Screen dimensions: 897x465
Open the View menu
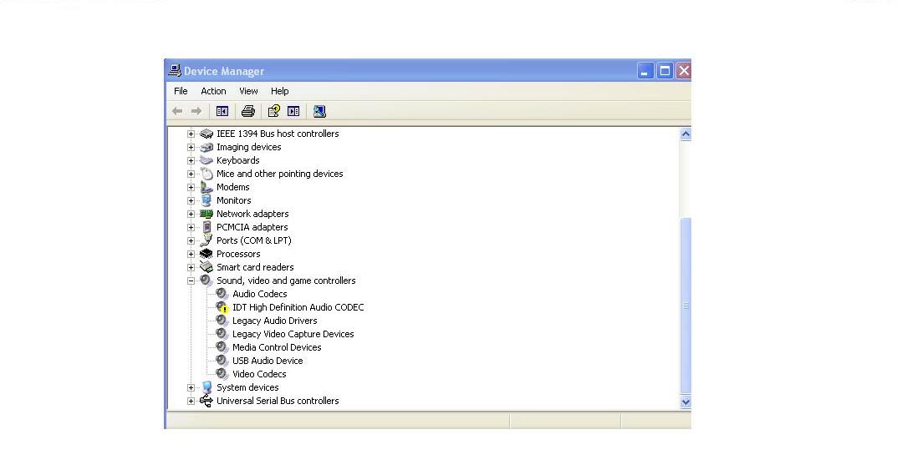coord(248,91)
